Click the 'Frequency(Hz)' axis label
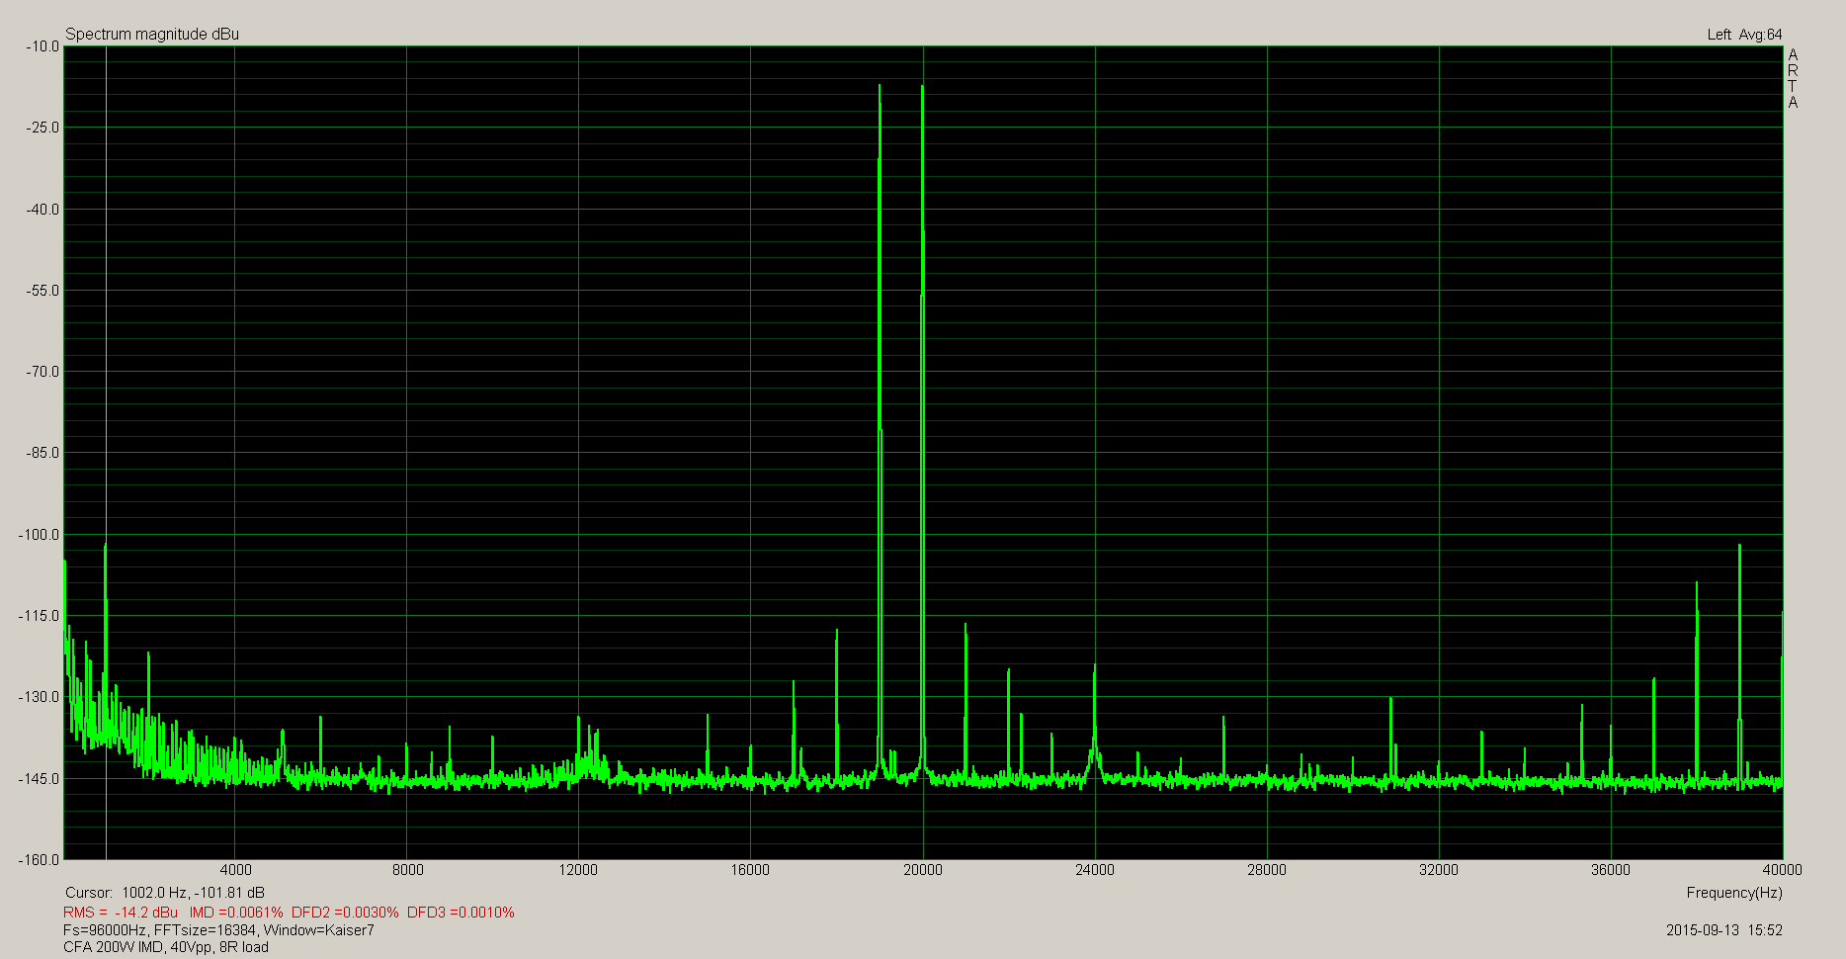This screenshot has height=959, width=1846. (x=1734, y=893)
